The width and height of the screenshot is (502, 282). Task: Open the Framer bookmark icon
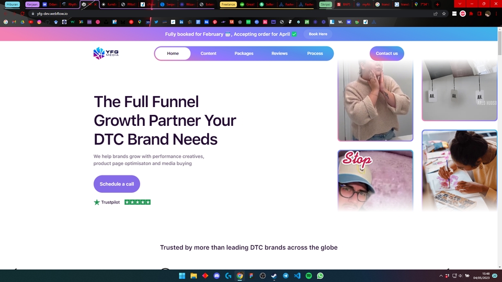(x=290, y=22)
